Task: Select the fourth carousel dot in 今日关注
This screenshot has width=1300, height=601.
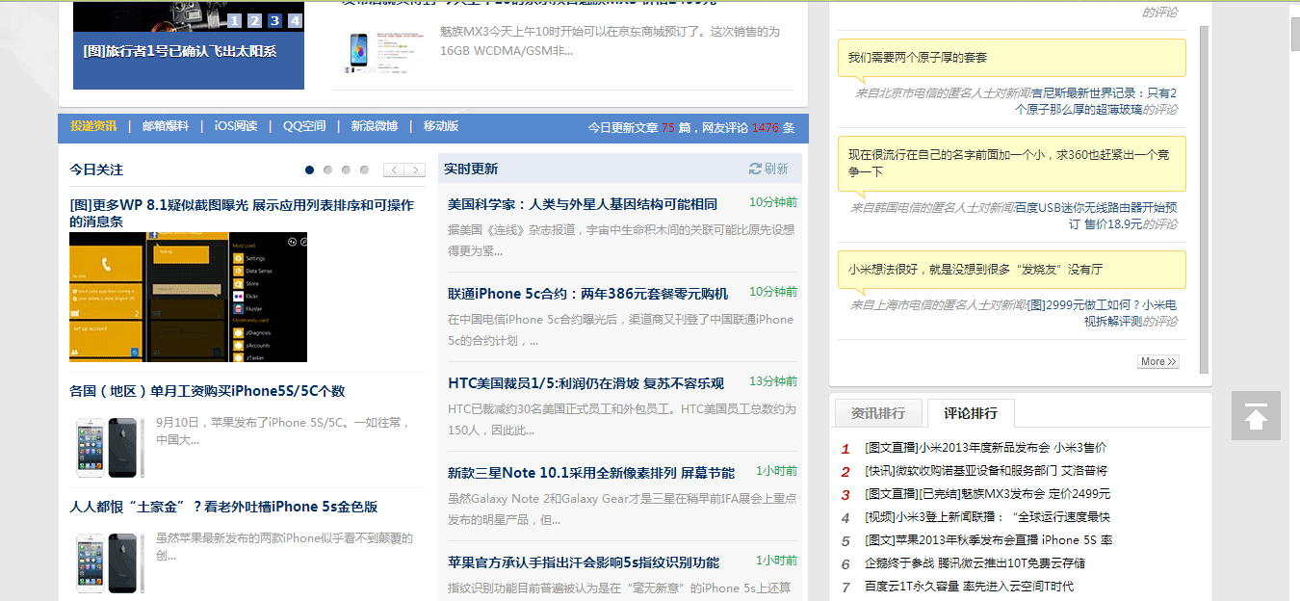Action: tap(364, 170)
